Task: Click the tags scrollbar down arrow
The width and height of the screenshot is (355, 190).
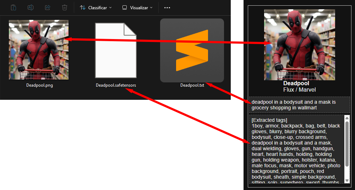Action: click(347, 181)
